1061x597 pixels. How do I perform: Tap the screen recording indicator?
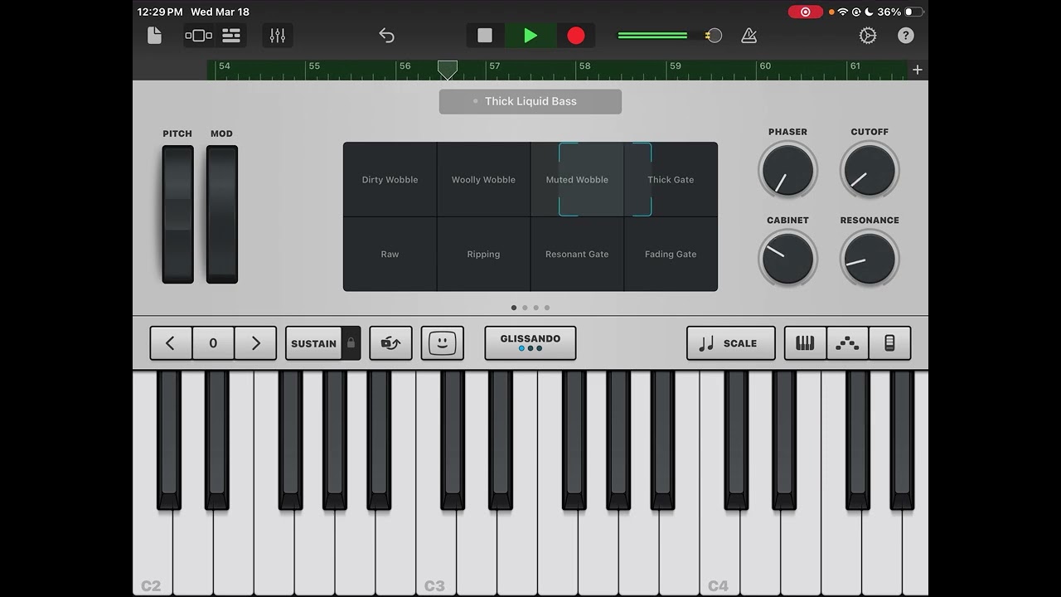(805, 12)
